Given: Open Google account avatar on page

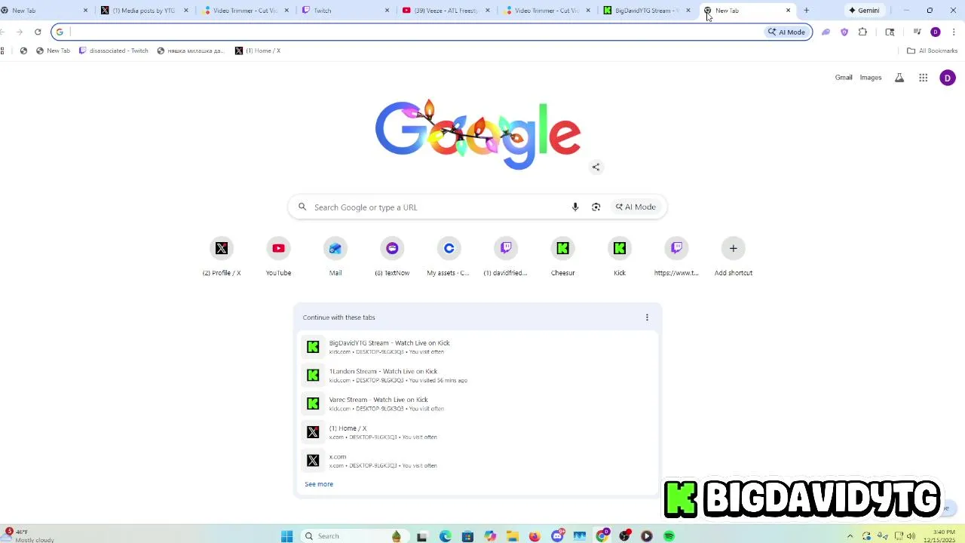Looking at the screenshot, I should point(948,78).
